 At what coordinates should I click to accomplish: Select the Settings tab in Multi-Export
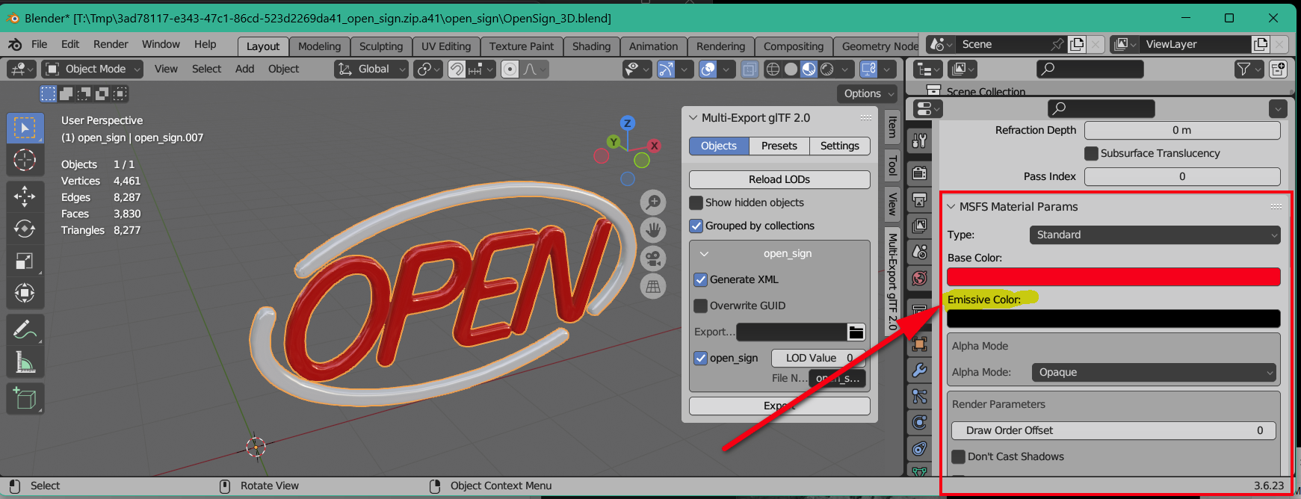(x=840, y=146)
